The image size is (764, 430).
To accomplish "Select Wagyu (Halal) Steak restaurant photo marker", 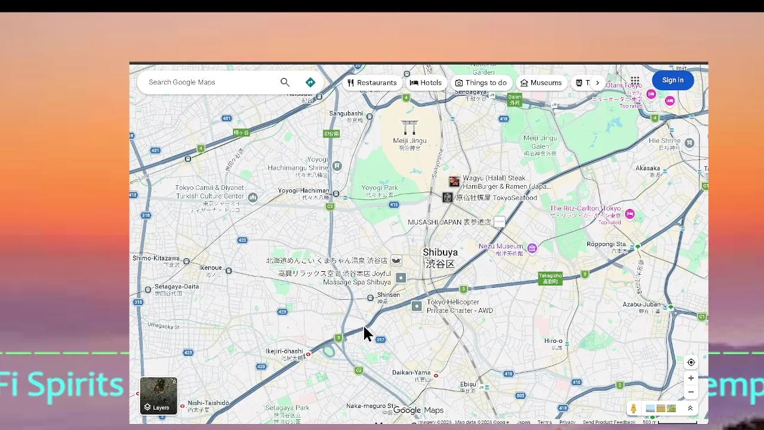I will tap(454, 182).
